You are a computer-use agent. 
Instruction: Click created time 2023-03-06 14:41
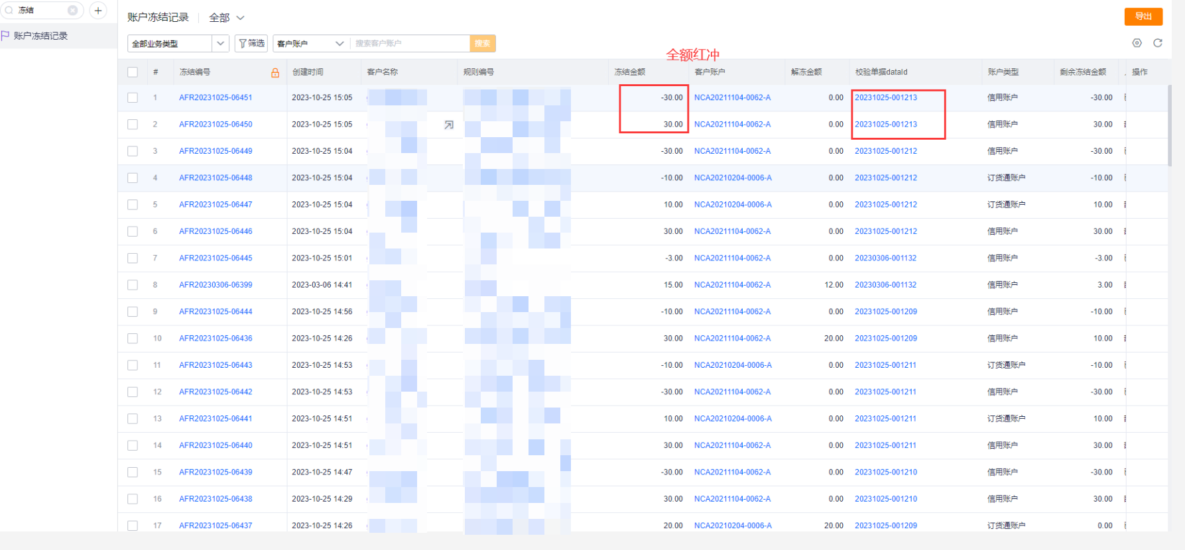click(322, 285)
